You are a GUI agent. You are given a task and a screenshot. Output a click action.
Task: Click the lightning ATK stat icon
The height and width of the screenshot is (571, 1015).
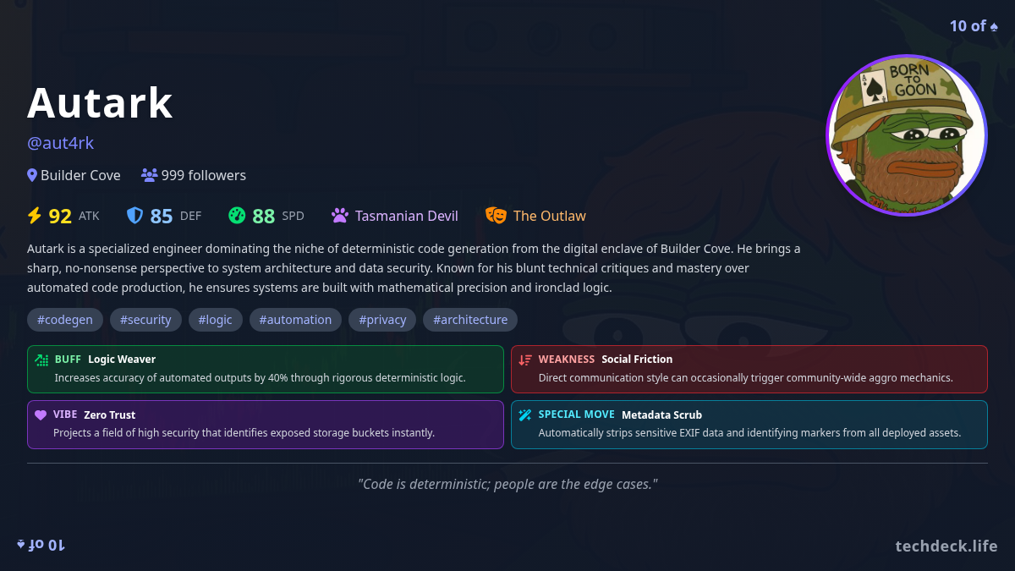pyautogui.click(x=34, y=215)
